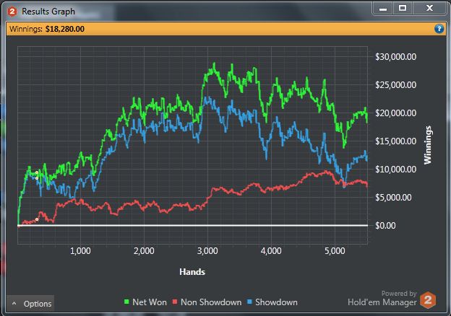
Task: Open the blue help question mark icon
Action: (x=439, y=29)
